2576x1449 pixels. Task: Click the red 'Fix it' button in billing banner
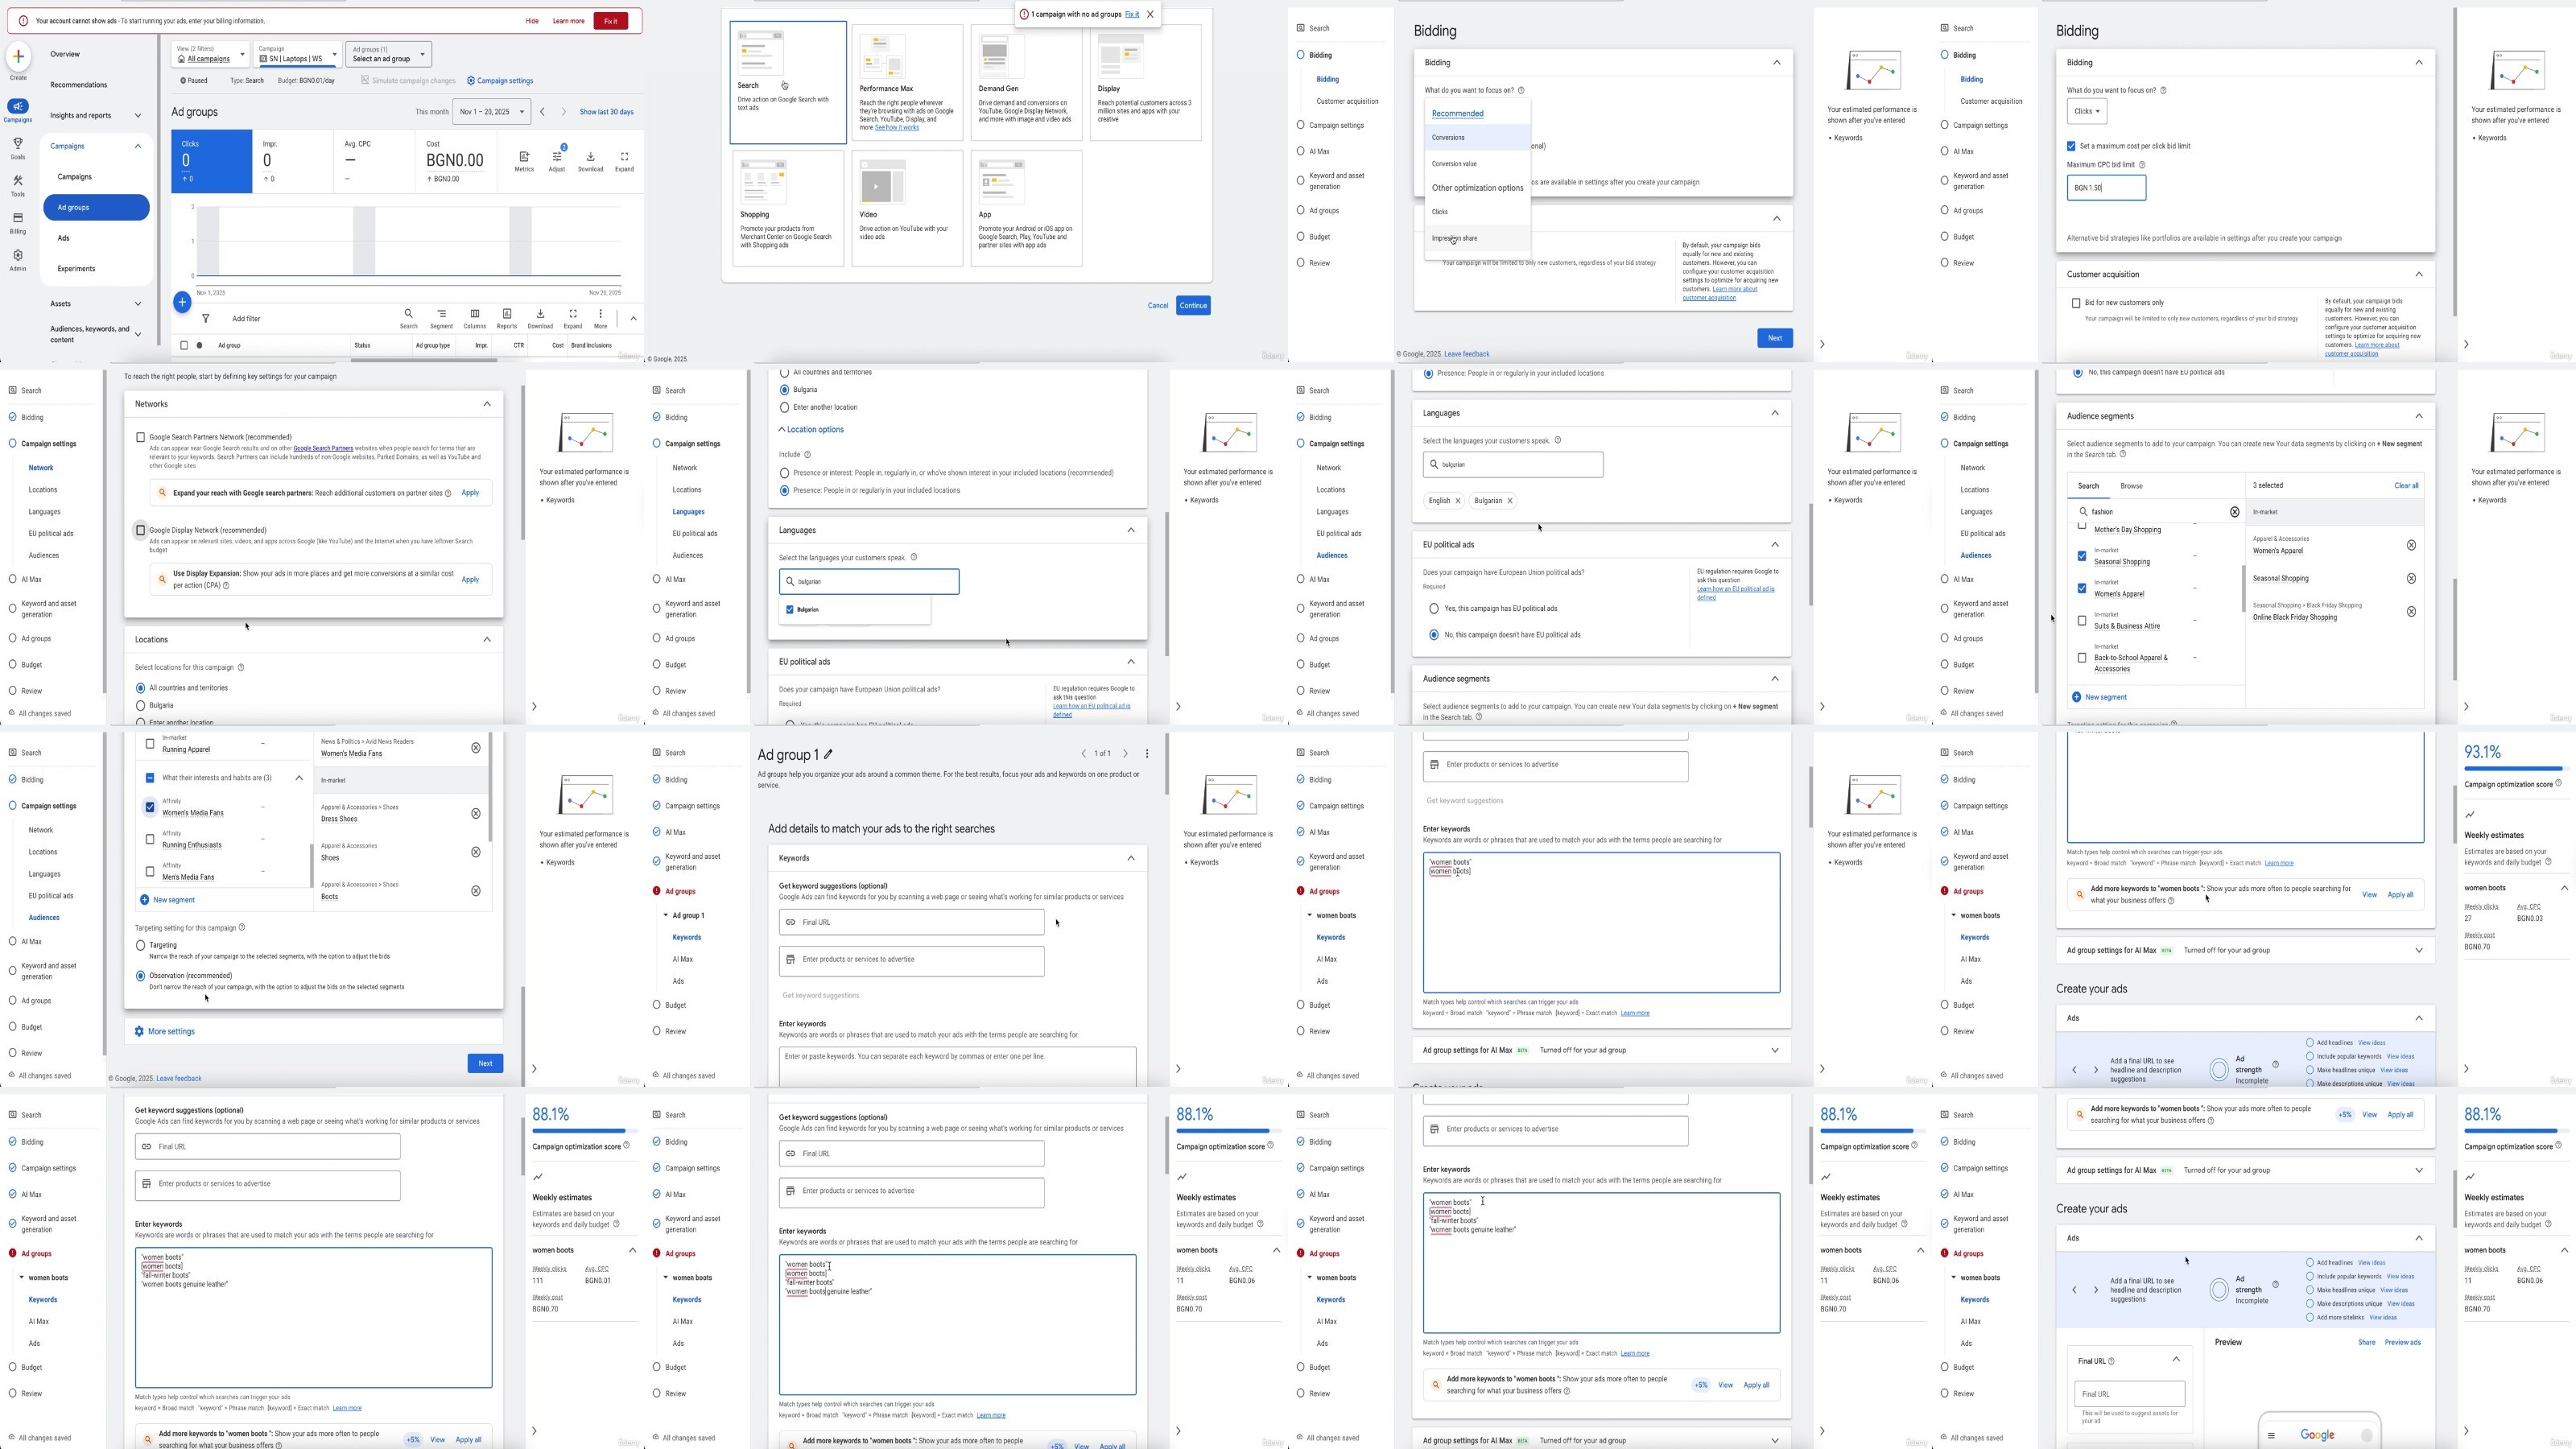[610, 21]
